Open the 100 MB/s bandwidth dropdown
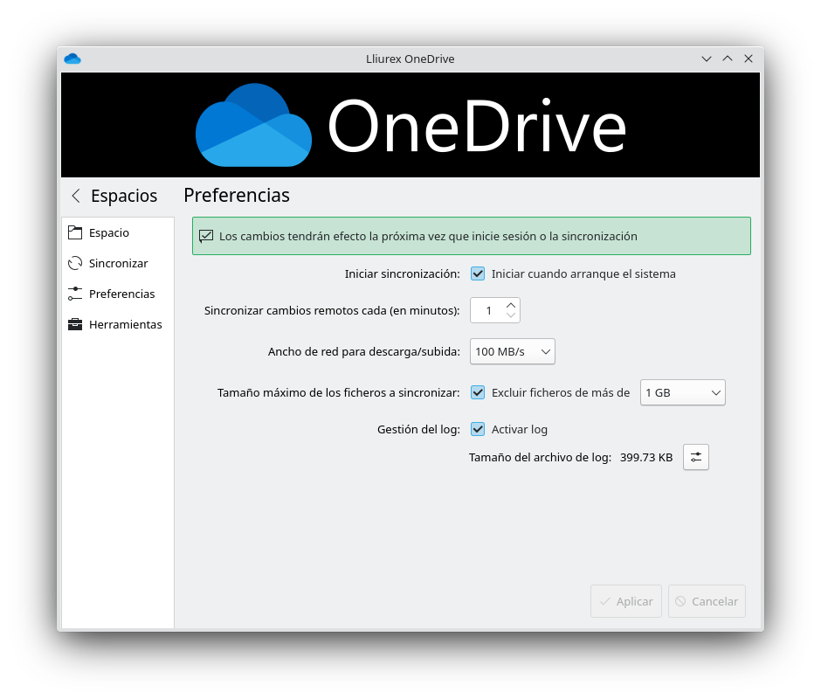The height and width of the screenshot is (699, 821). pyautogui.click(x=513, y=351)
